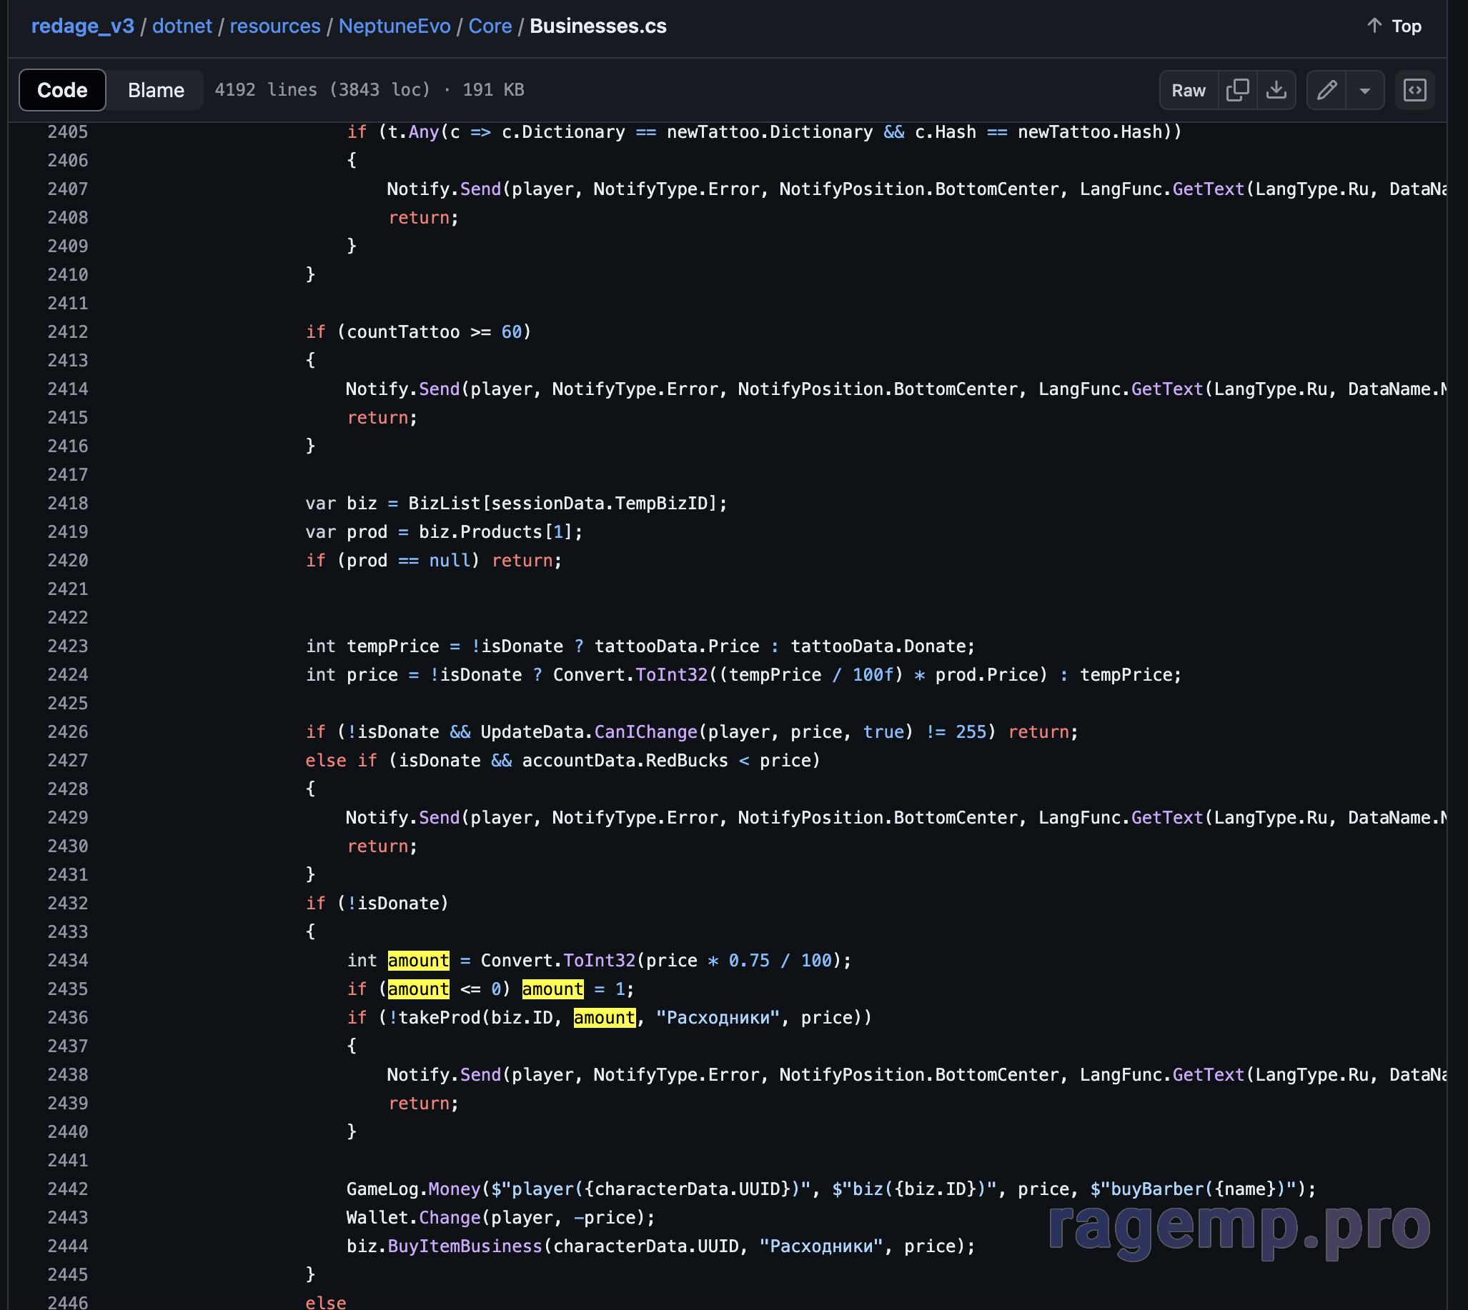Image resolution: width=1468 pixels, height=1310 pixels.
Task: Click line number 2423
Action: (x=68, y=646)
